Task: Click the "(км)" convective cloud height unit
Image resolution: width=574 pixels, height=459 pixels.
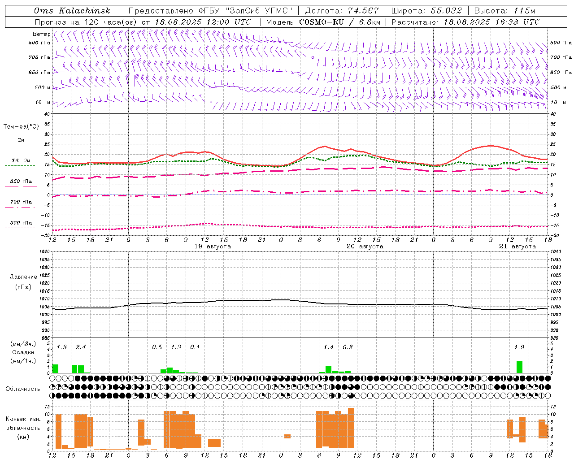Action: [x=23, y=437]
